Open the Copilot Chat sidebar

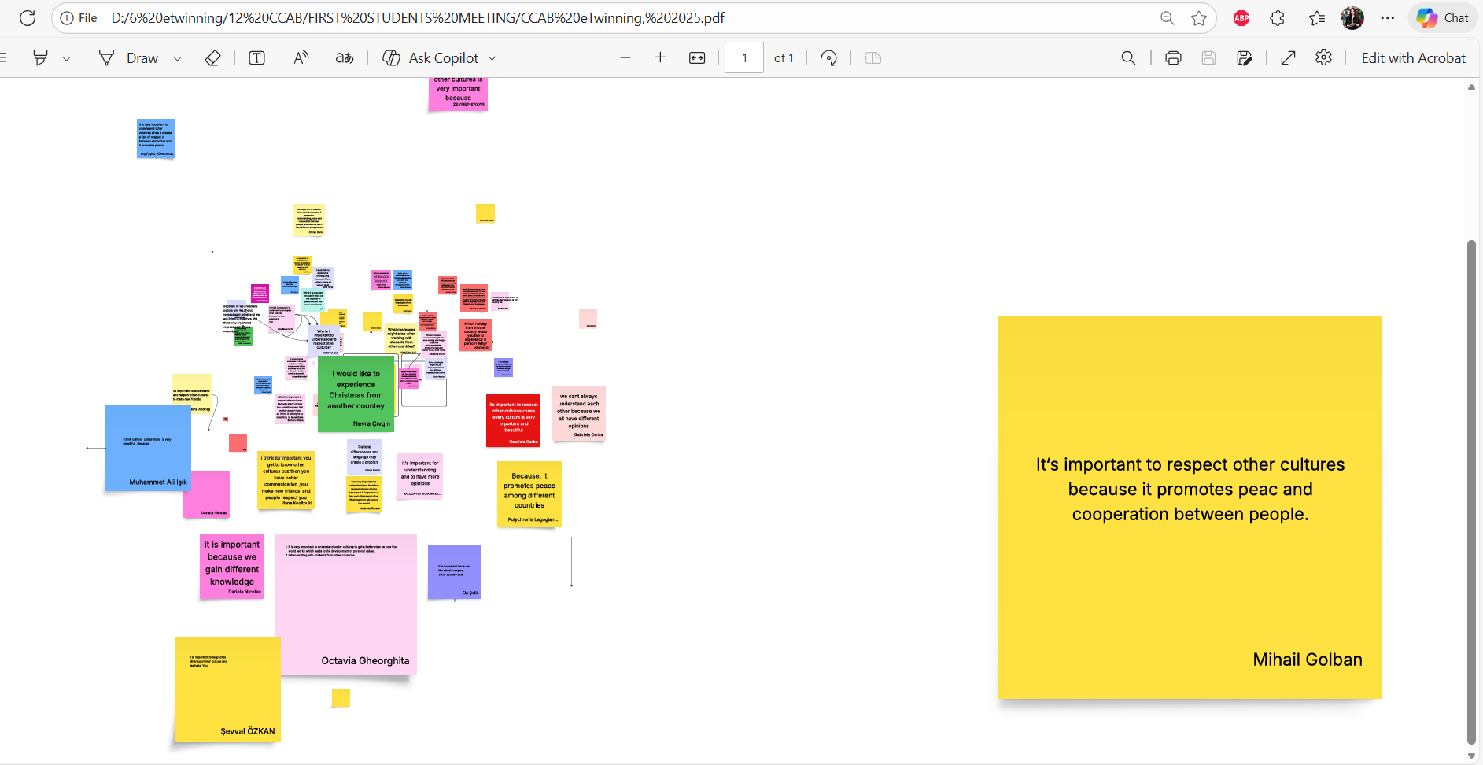pos(1443,18)
